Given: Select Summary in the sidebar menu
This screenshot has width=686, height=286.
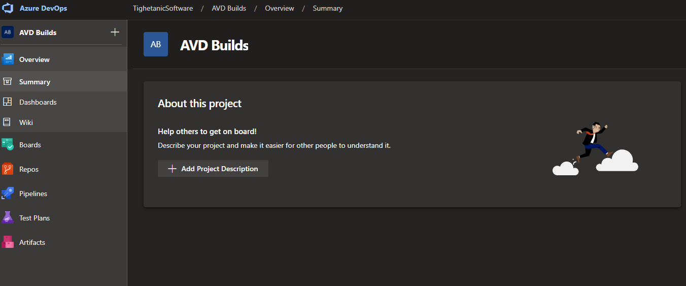Looking at the screenshot, I should click(35, 82).
